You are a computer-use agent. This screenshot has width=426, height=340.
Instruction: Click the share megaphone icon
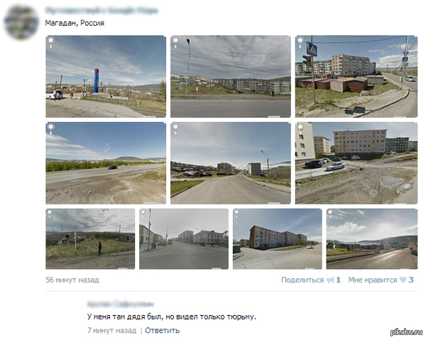coord(330,280)
